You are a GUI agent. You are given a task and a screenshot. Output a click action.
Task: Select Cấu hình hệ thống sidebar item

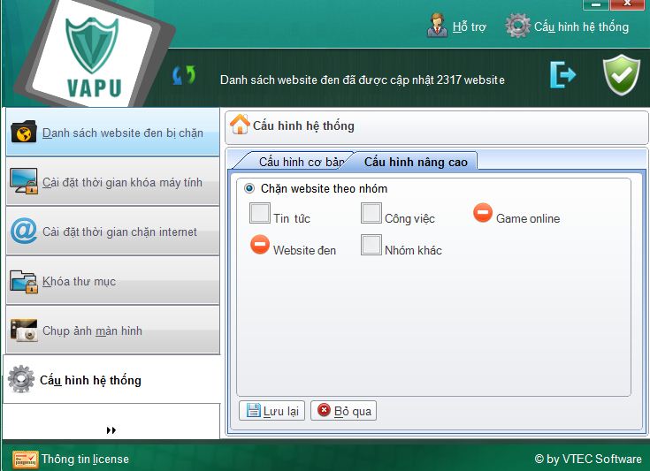tap(112, 379)
